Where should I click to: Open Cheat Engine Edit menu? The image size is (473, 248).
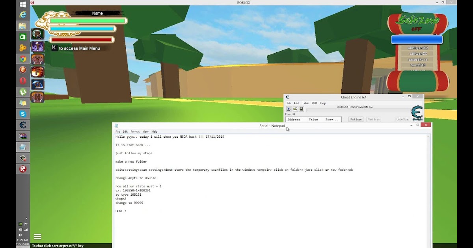(296, 103)
